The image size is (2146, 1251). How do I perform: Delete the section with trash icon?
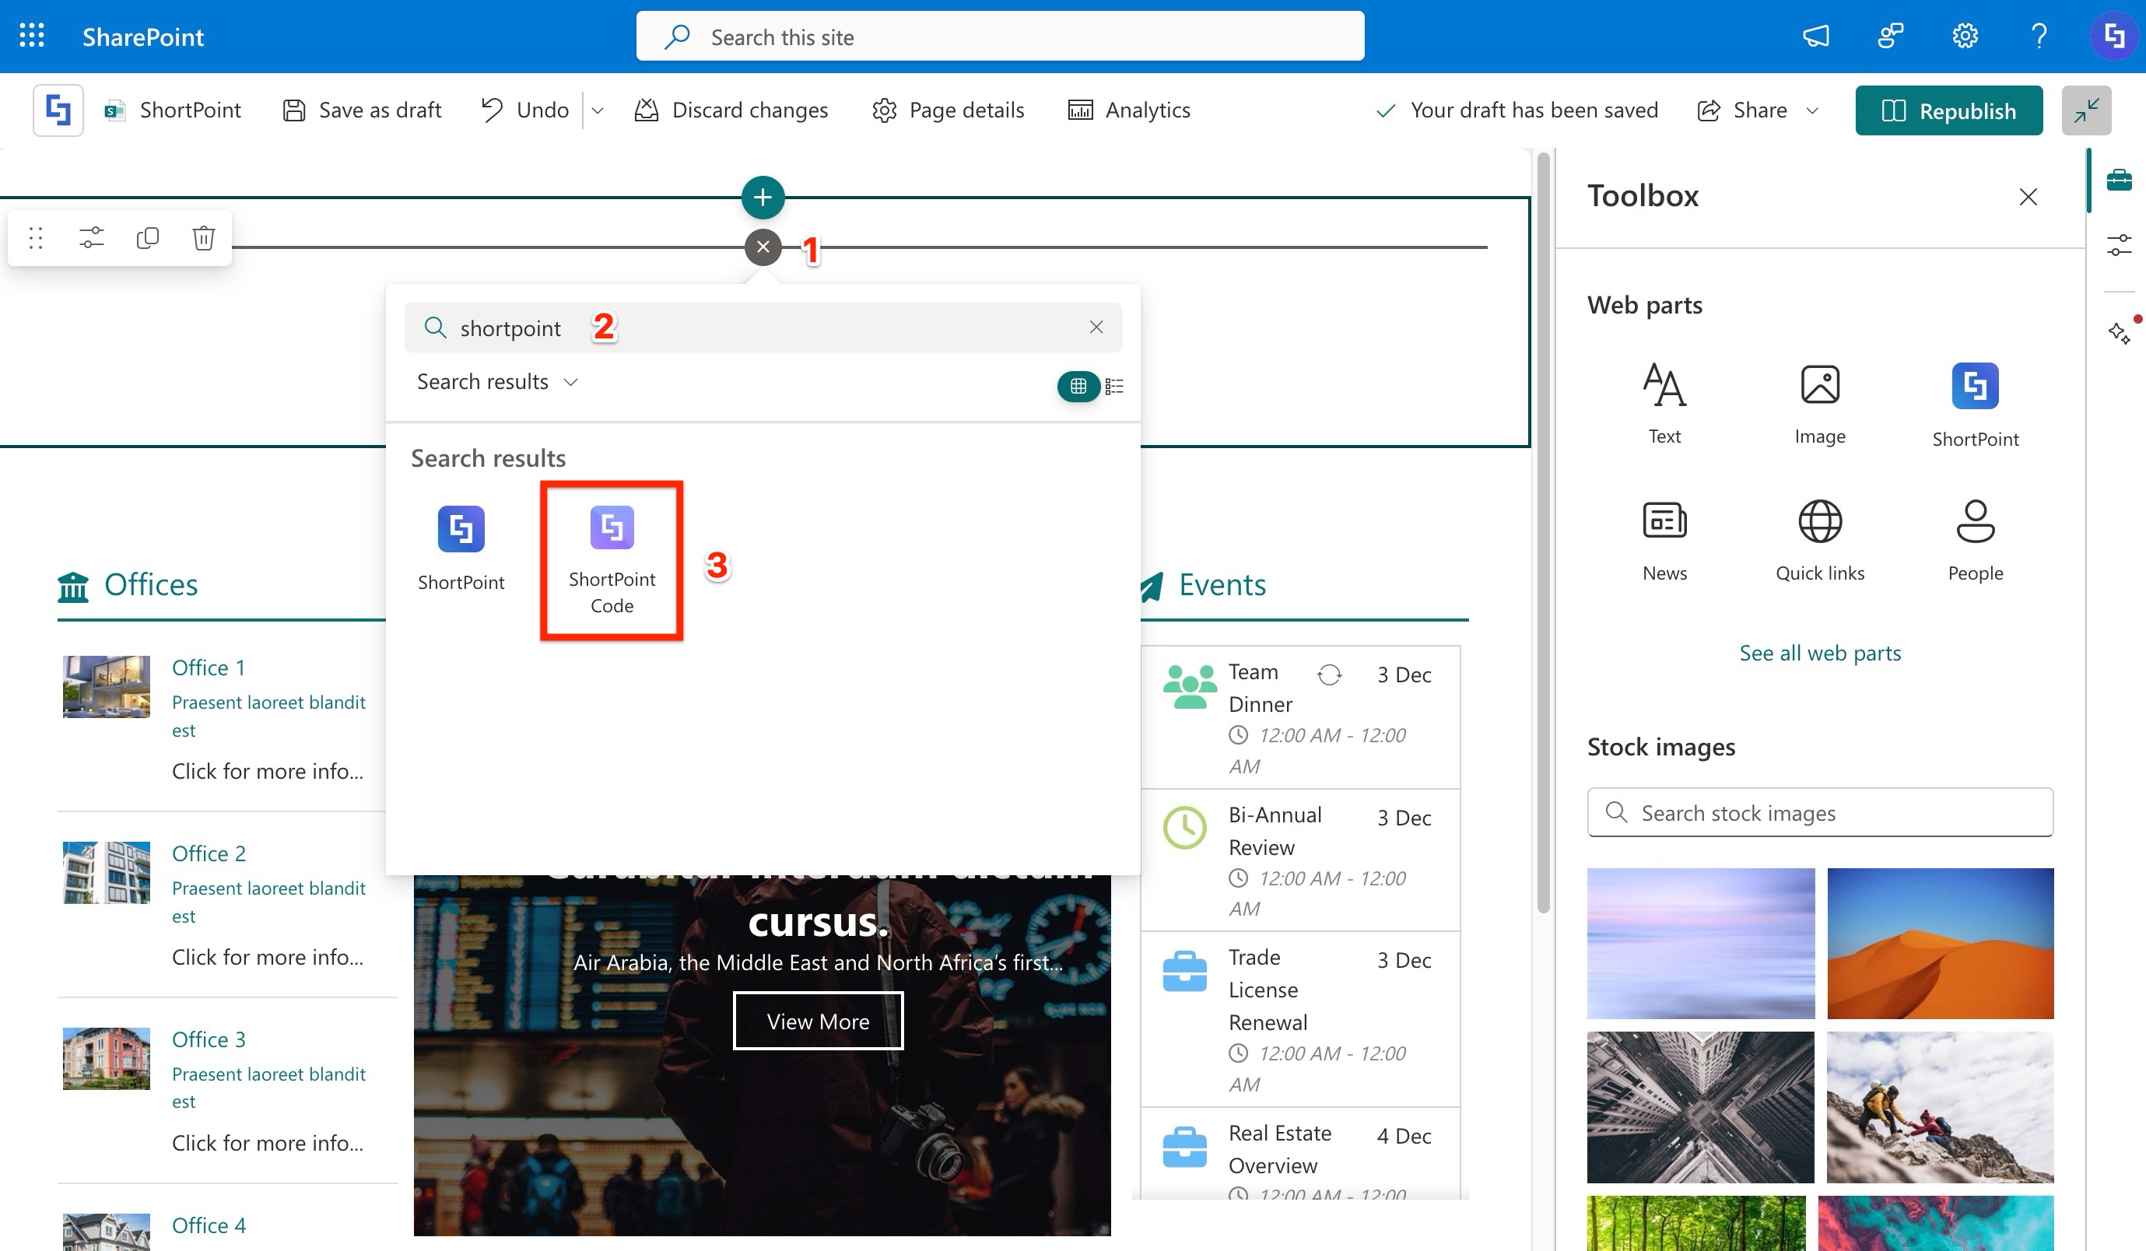(x=202, y=238)
